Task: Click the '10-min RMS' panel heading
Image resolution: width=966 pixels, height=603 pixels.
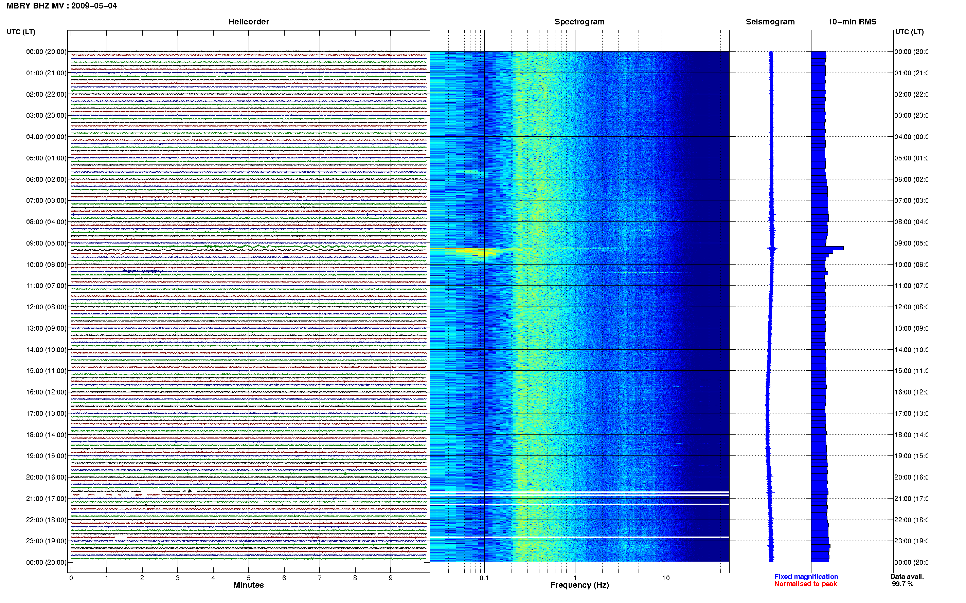Action: pos(852,22)
